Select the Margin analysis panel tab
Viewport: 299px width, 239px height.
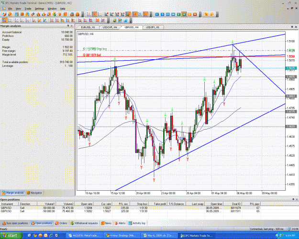coord(13,193)
